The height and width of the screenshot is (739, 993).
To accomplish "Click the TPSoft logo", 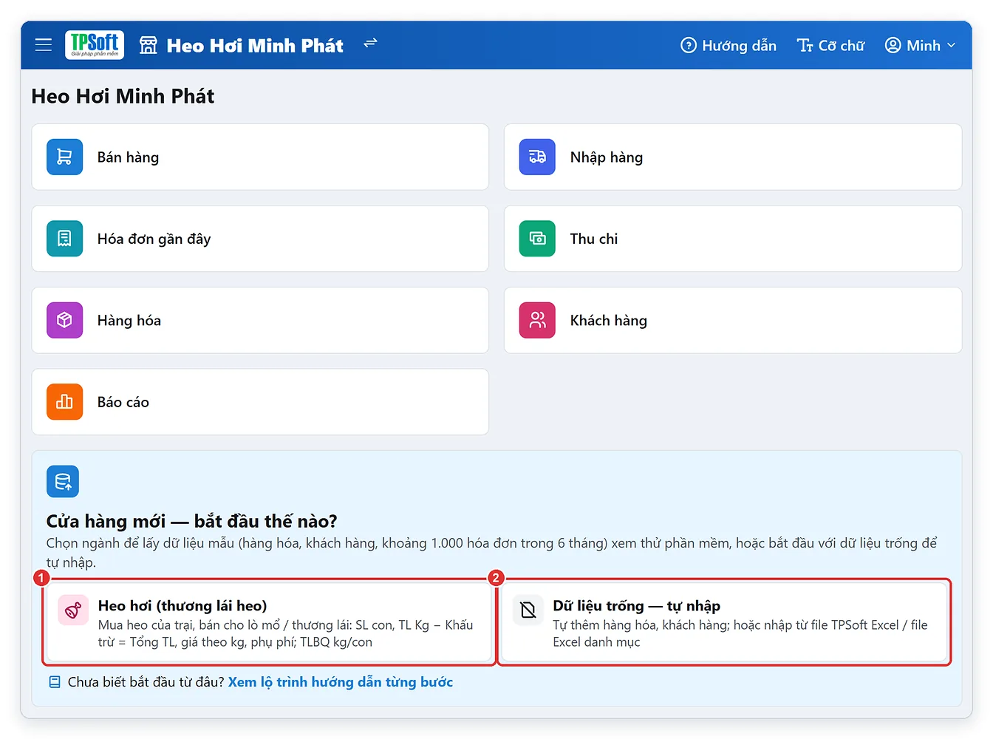I will pos(95,45).
